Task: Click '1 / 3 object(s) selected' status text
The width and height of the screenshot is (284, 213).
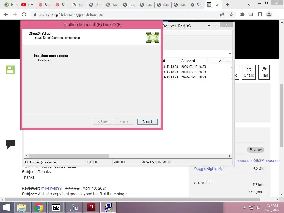Action: coord(41,162)
